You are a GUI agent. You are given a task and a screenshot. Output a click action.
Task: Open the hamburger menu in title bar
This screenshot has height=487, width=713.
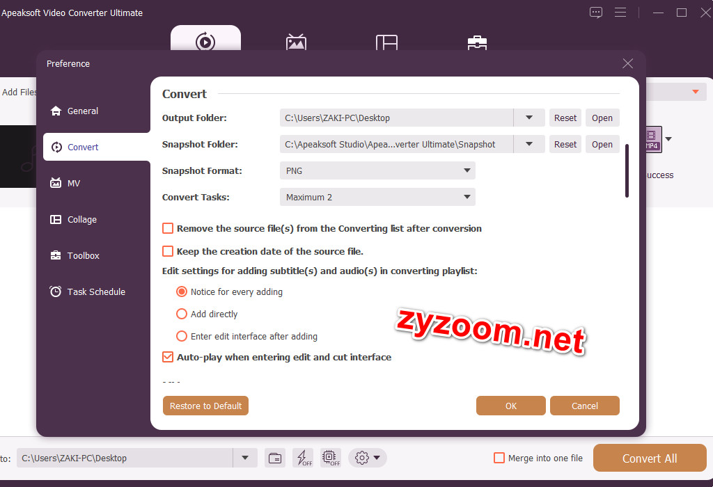click(x=620, y=13)
